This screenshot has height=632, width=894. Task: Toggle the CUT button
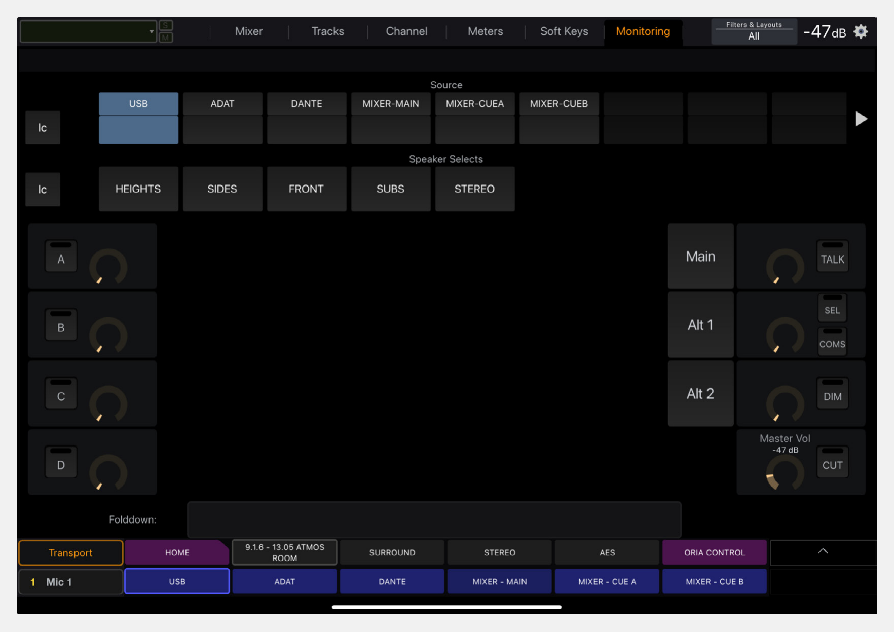pyautogui.click(x=833, y=462)
